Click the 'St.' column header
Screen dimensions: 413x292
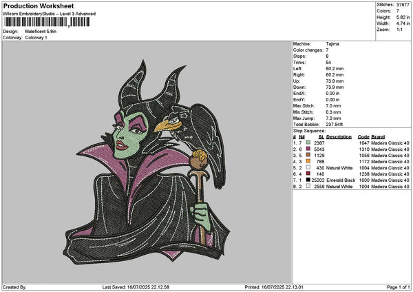pyautogui.click(x=321, y=137)
